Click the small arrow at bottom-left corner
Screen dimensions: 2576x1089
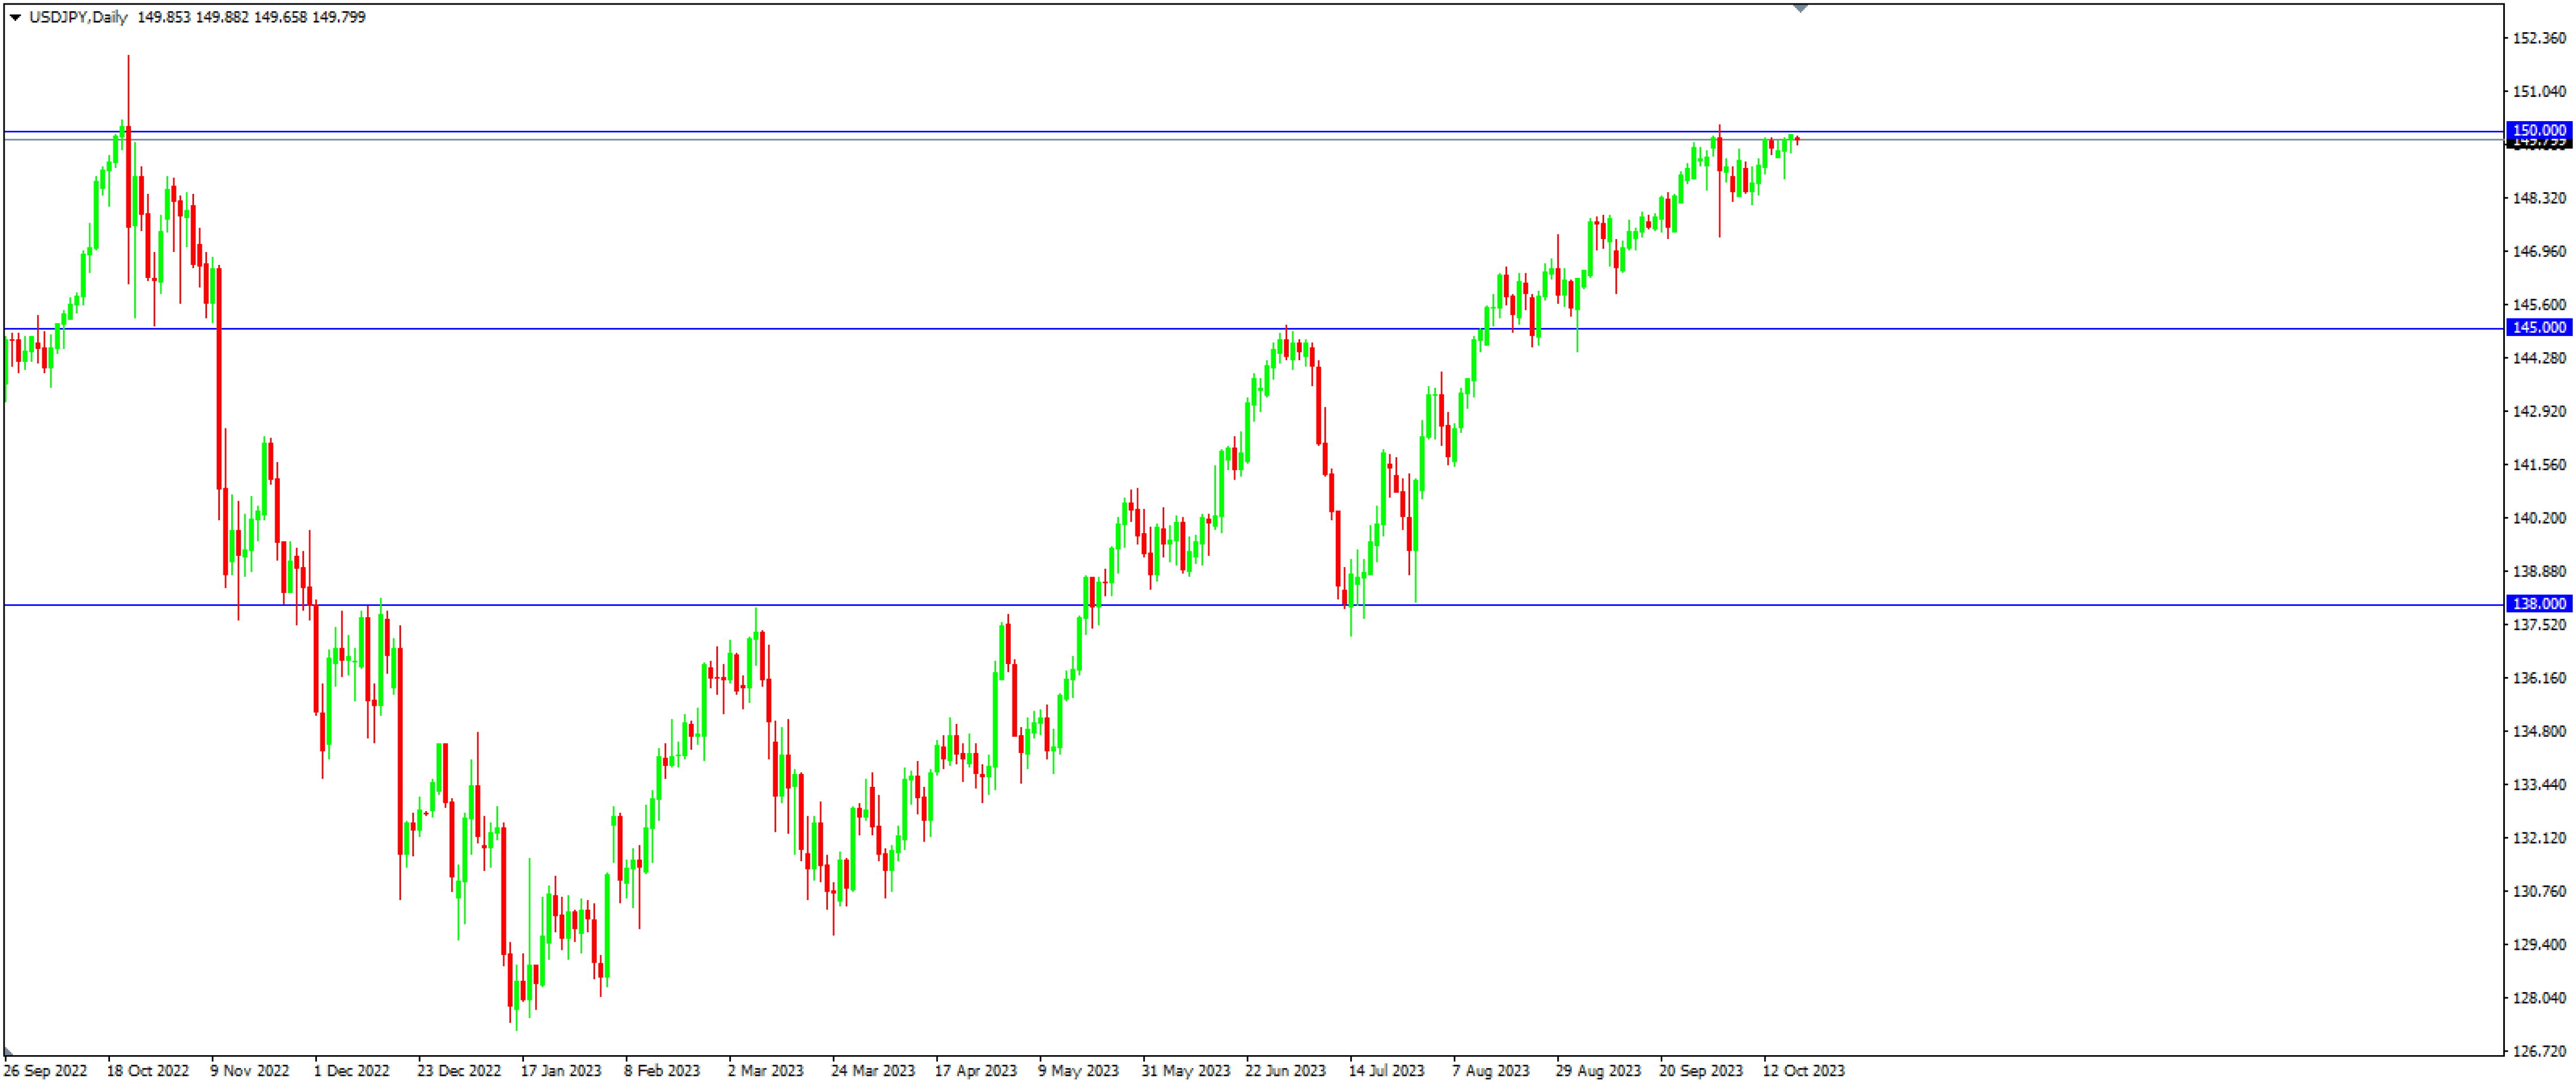[x=7, y=1053]
